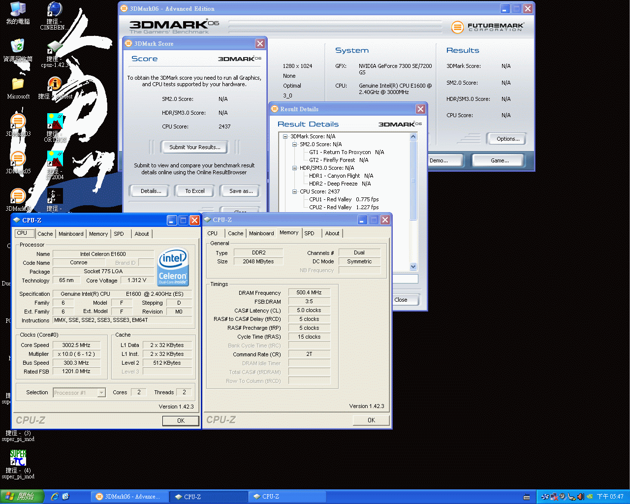Switch to Cache tab in left CPU-Z window
Screen dimensions: 630x504
[45, 234]
